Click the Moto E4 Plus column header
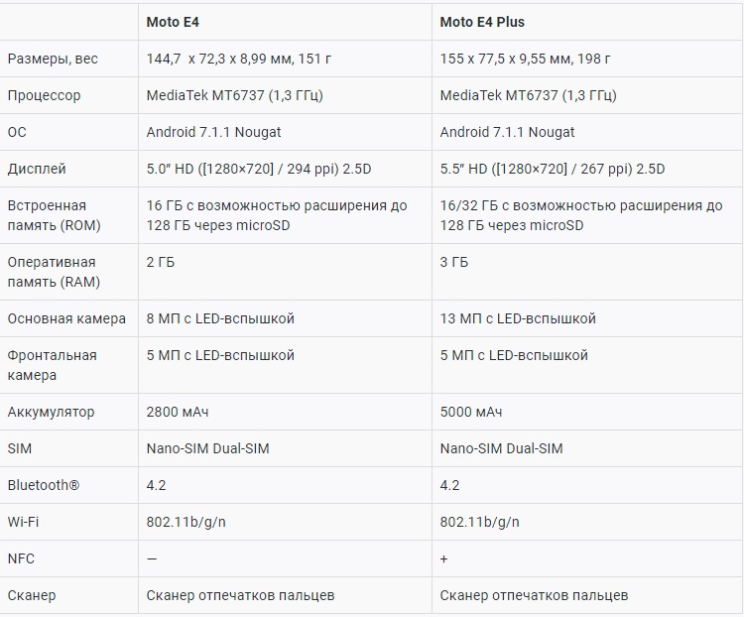 coord(482,22)
